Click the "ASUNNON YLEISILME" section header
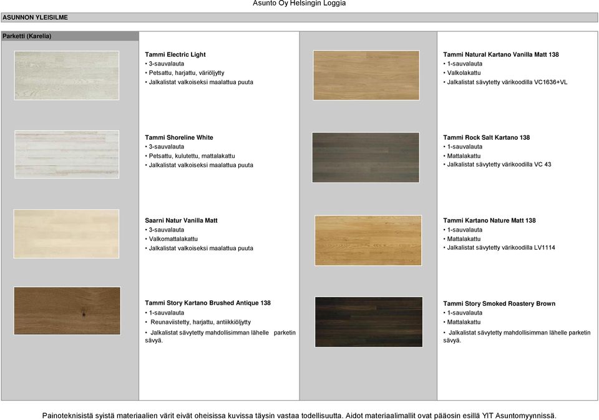The image size is (599, 420). [299, 17]
